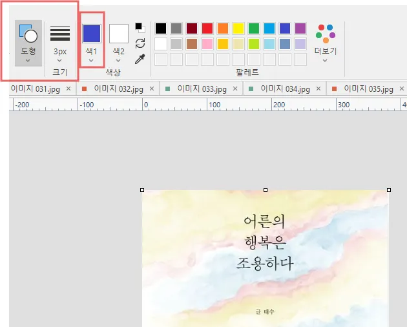
Task: Choose the steel blue palette swatch
Action: tap(285, 44)
